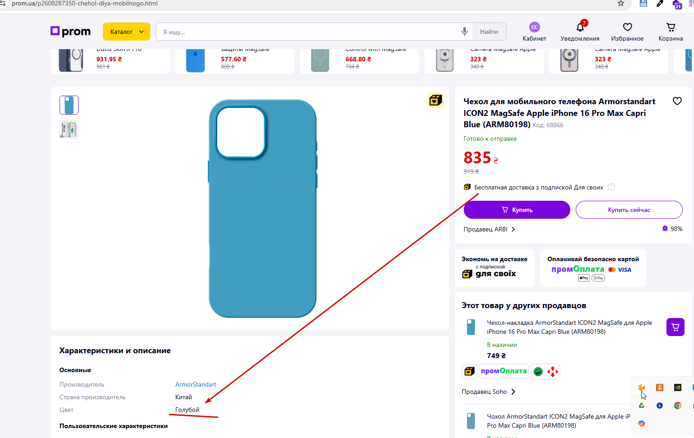Open 'Экономь на доставке' banner
The image size is (694, 438).
point(494,268)
